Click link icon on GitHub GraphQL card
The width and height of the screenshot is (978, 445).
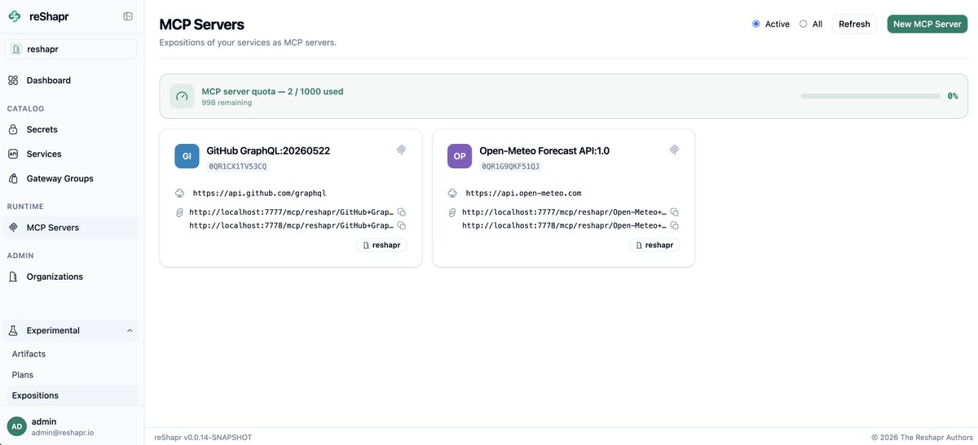tap(180, 212)
